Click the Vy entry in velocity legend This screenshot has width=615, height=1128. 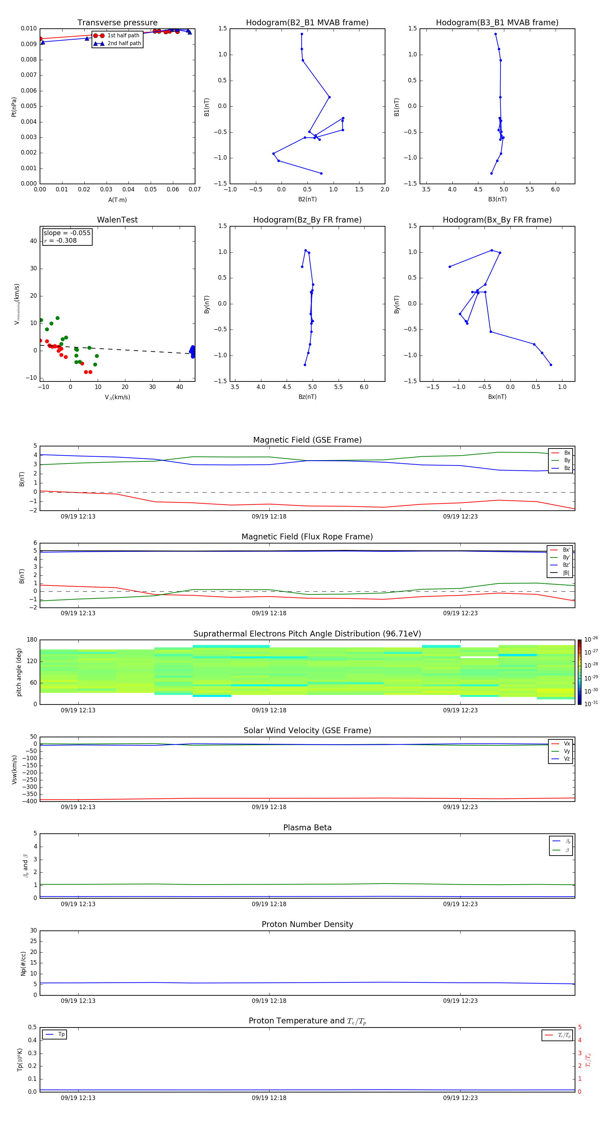pos(561,751)
